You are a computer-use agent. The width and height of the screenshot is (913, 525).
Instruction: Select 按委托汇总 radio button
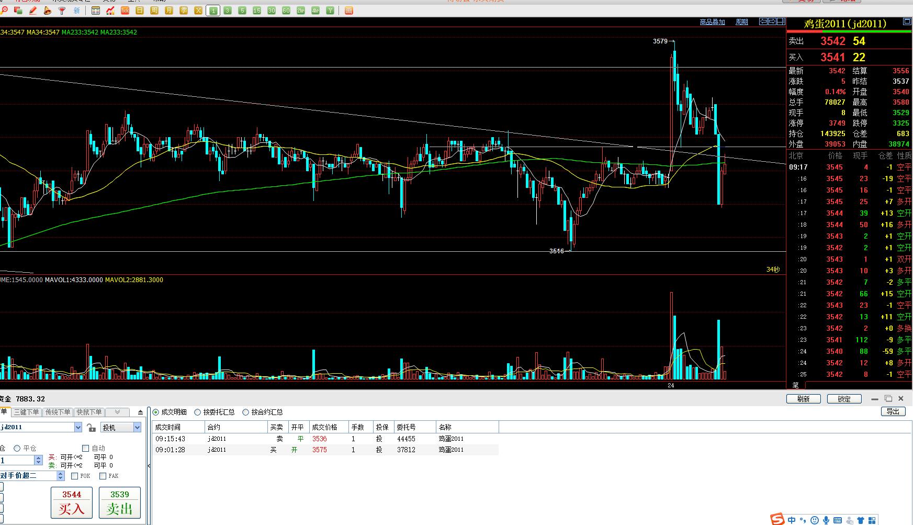point(197,412)
